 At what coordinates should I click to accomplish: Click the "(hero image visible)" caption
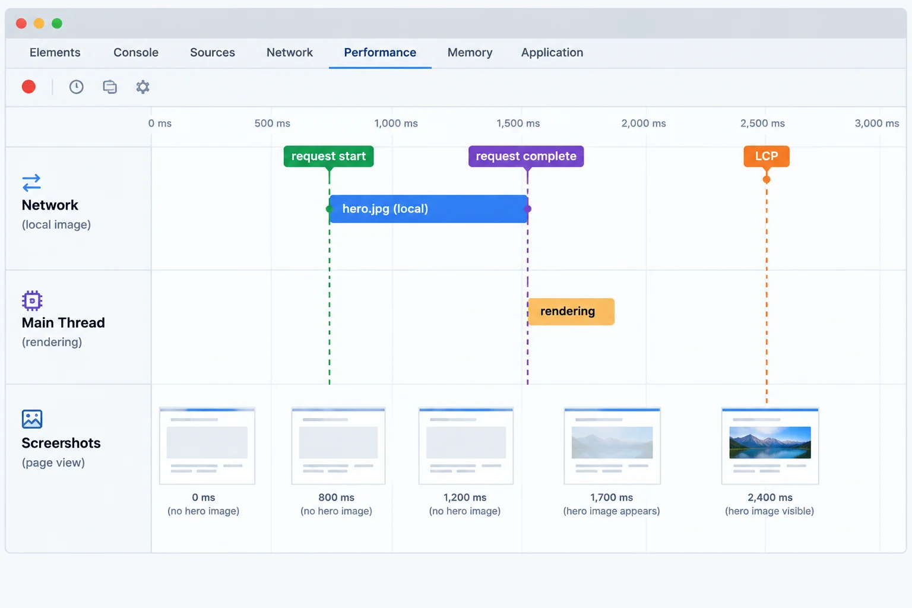tap(769, 511)
